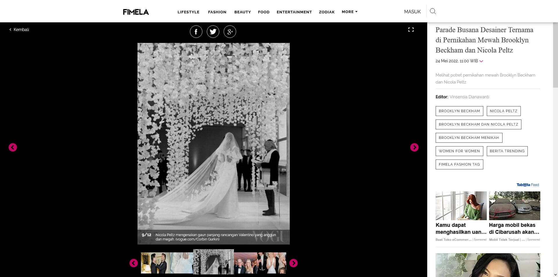Open the Berita Trending tag
This screenshot has height=277, width=558.
tap(507, 151)
